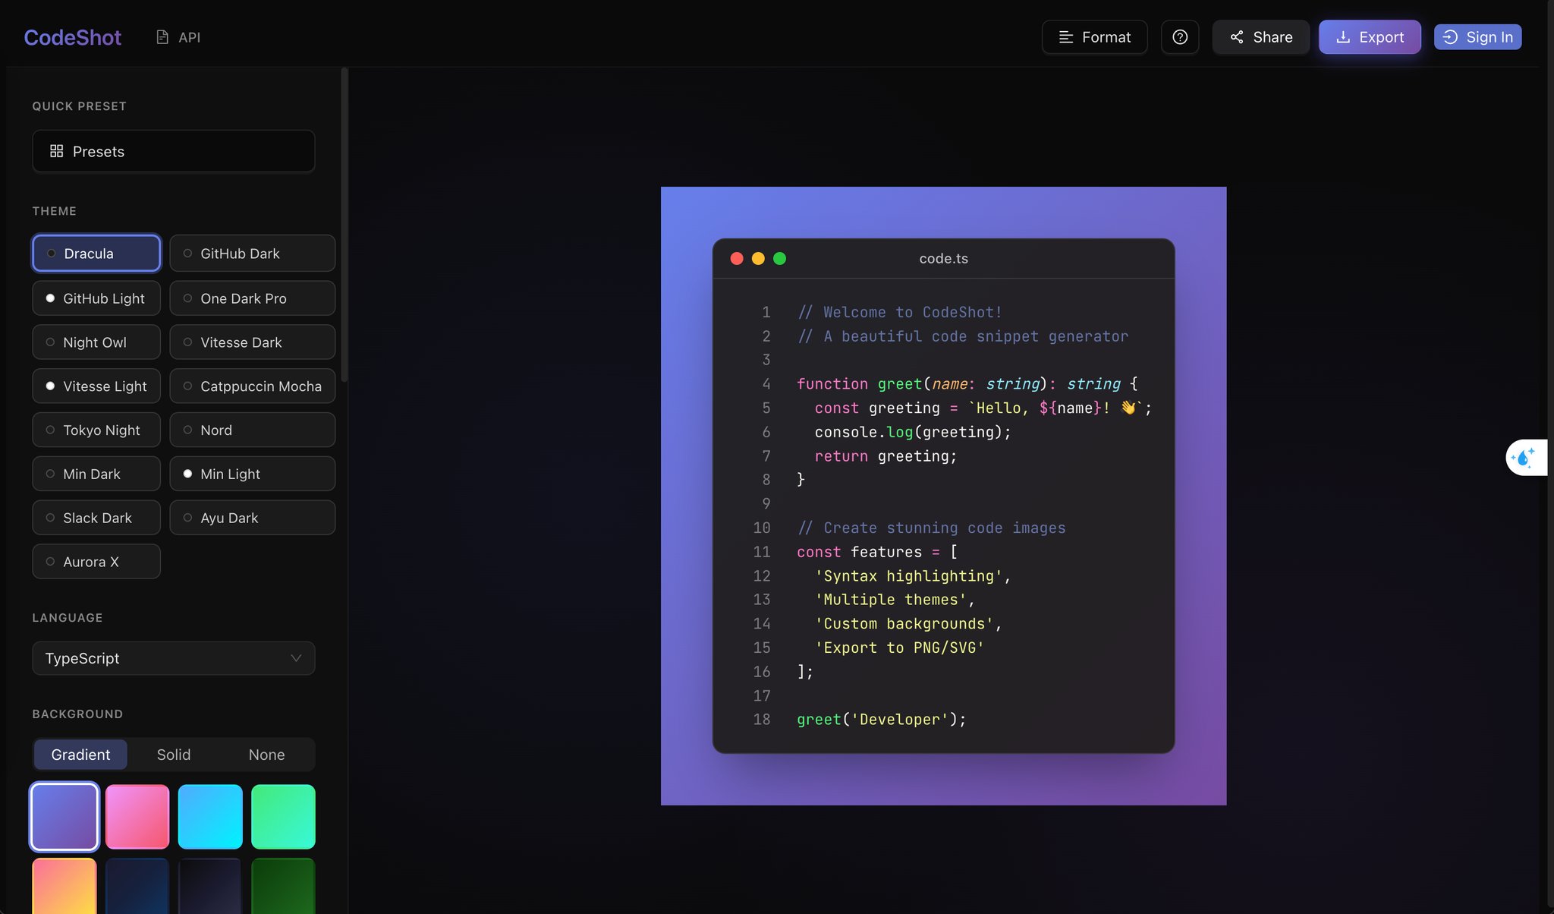Click the language dropdown chevron arrow
This screenshot has height=914, width=1554.
(x=296, y=658)
